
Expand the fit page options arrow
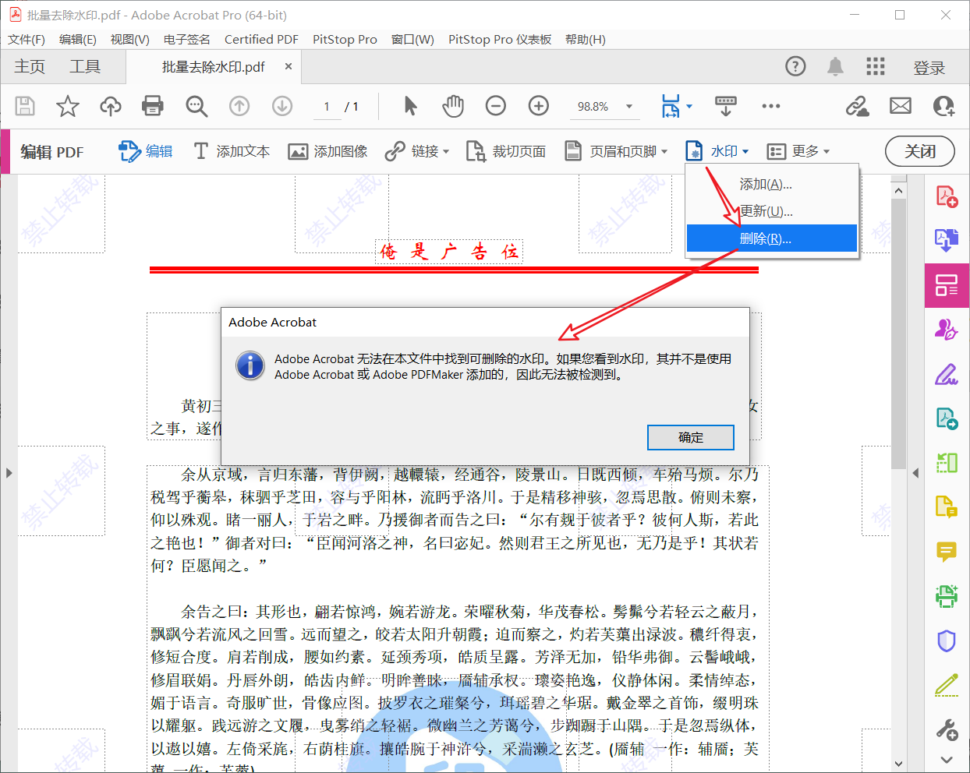point(689,107)
